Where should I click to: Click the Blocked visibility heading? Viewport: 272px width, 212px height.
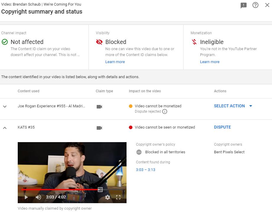point(116,42)
